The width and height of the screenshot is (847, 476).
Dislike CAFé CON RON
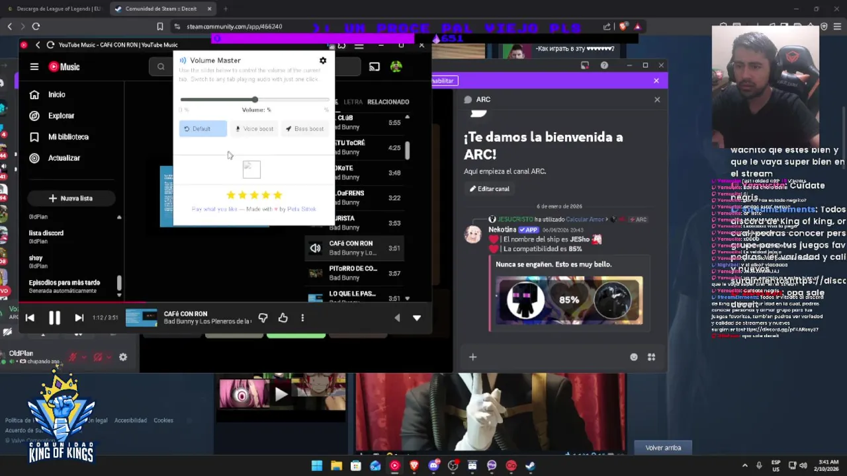(263, 318)
